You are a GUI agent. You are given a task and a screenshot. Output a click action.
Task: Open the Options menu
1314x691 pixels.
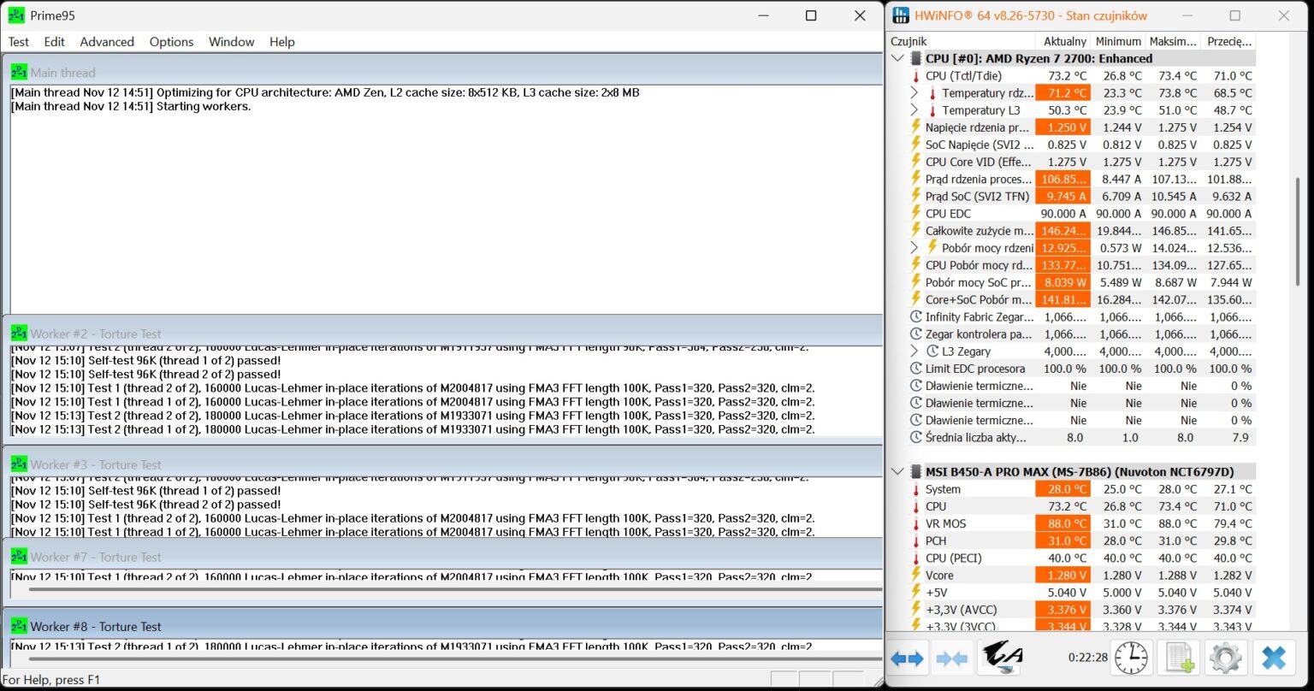tap(171, 42)
